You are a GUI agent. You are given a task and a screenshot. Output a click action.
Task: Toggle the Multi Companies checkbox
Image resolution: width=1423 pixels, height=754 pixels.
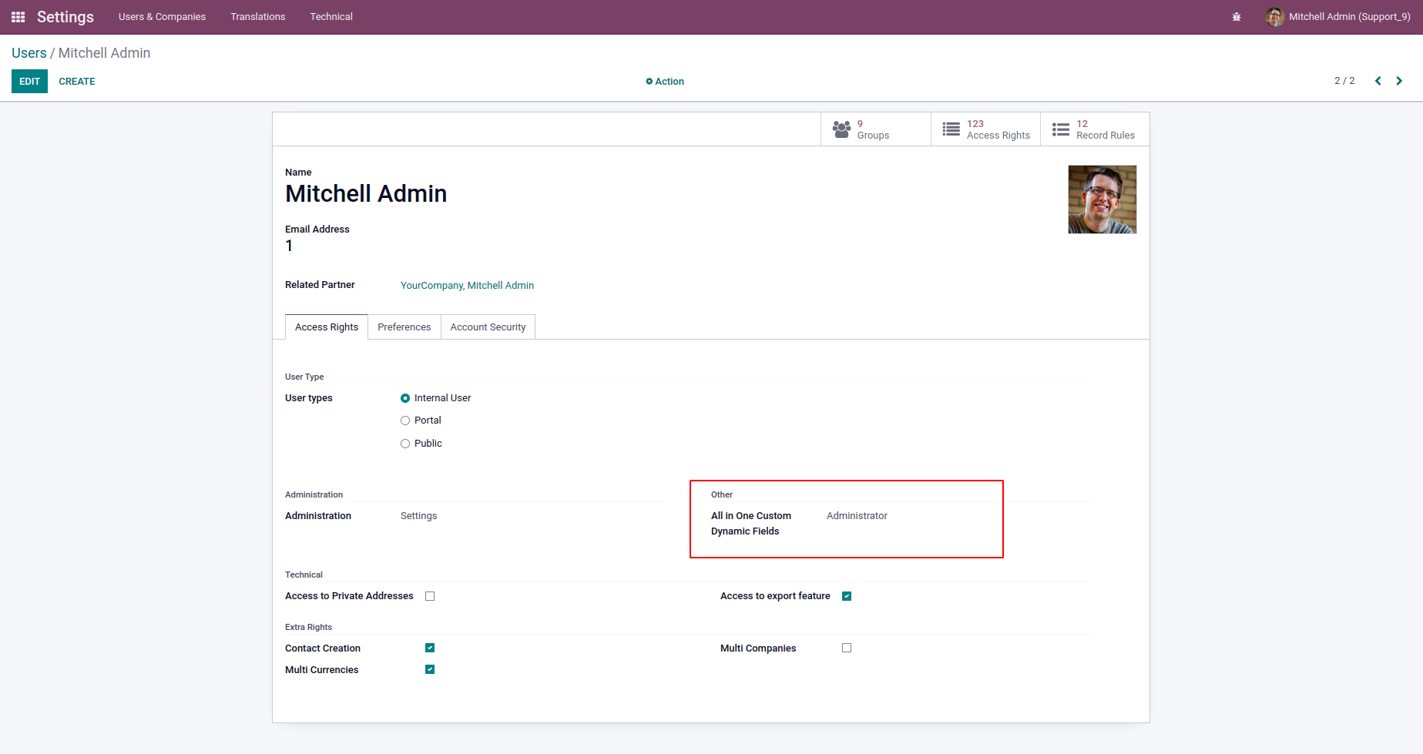coord(847,648)
